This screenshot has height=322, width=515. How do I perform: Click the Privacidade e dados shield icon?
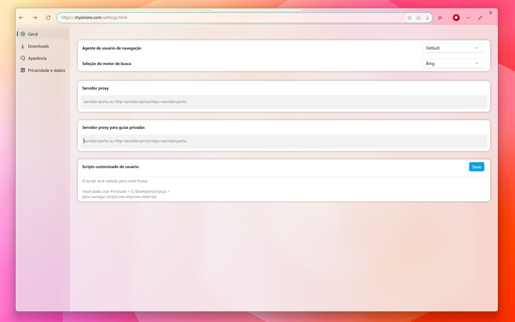point(23,70)
